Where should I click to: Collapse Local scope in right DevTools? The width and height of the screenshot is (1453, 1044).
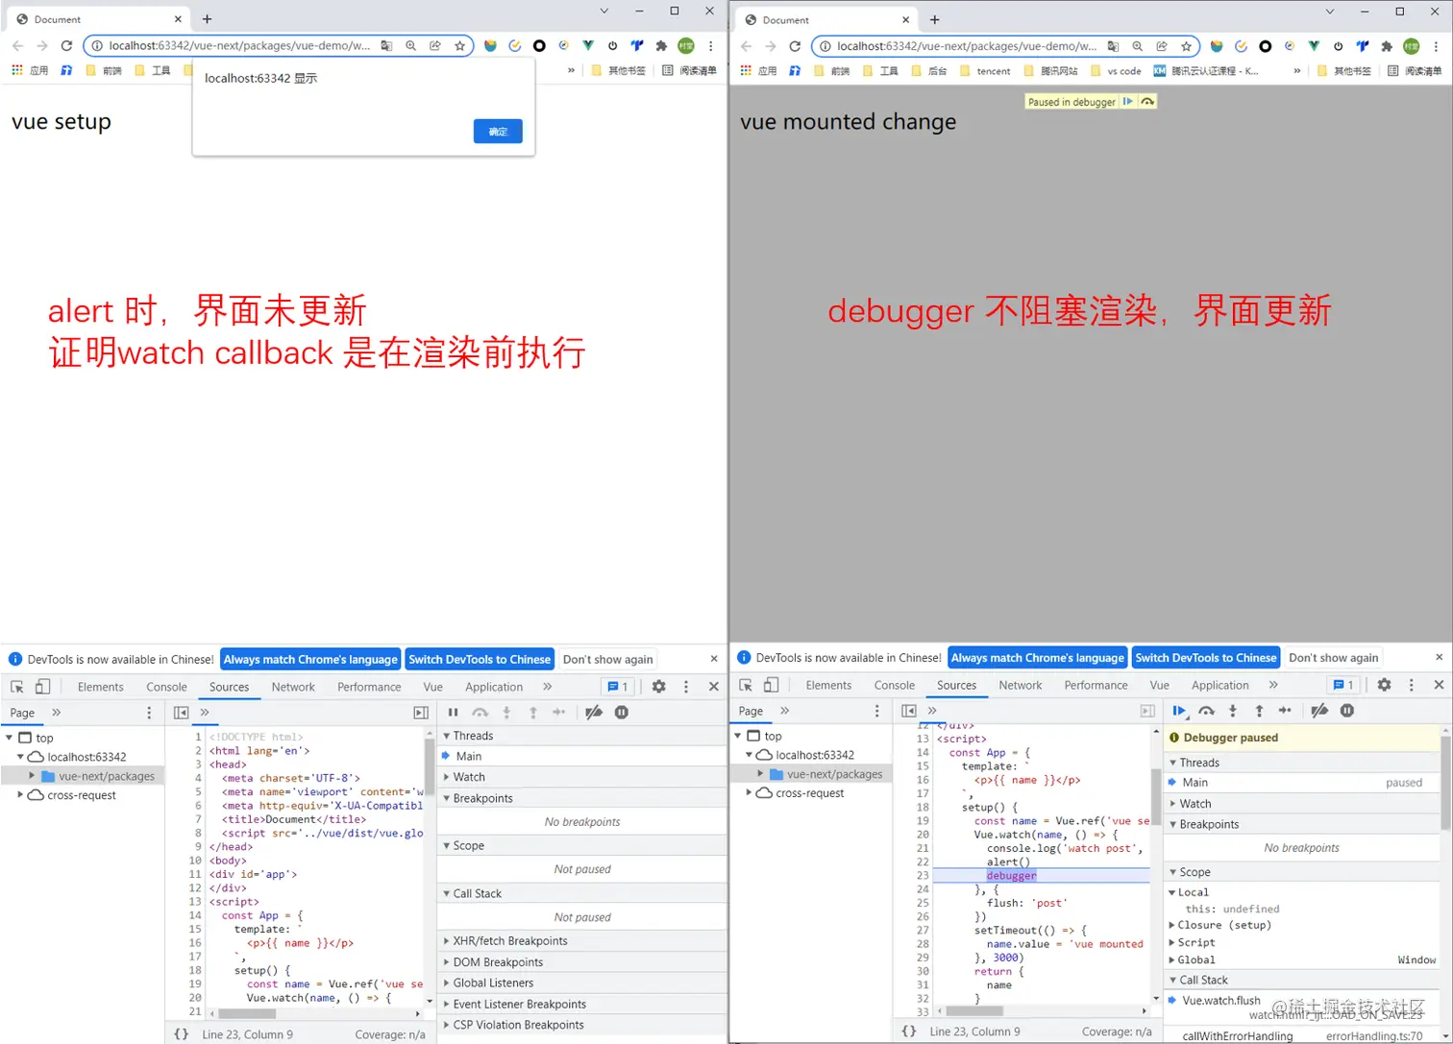point(1172,892)
